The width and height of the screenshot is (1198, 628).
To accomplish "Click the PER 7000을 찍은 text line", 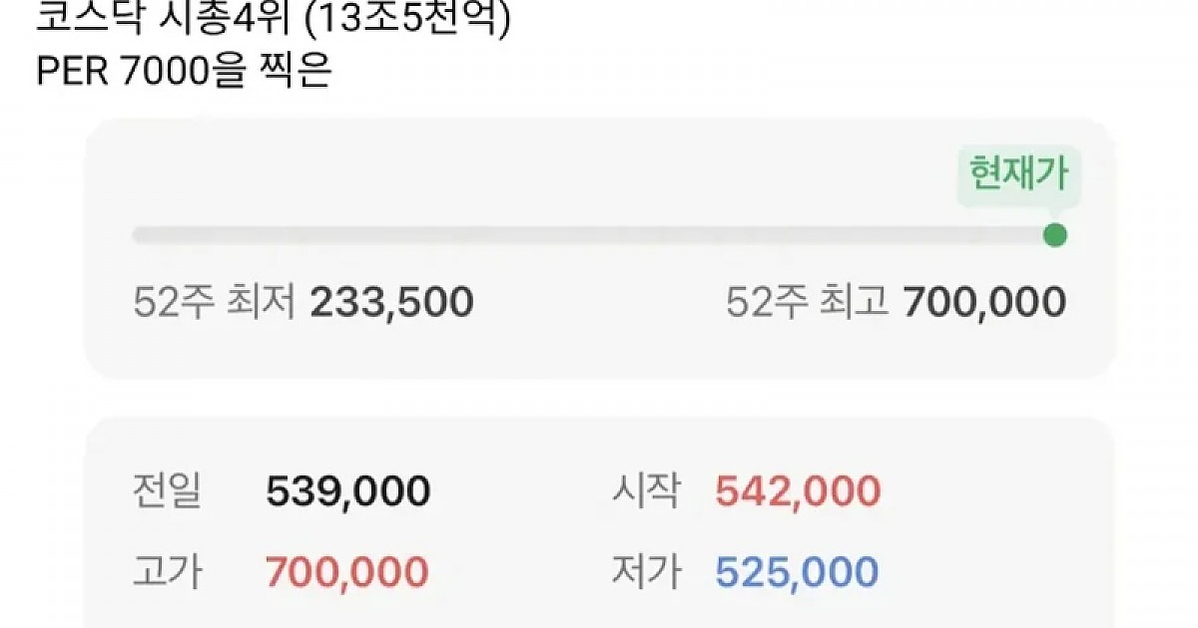I will (183, 72).
